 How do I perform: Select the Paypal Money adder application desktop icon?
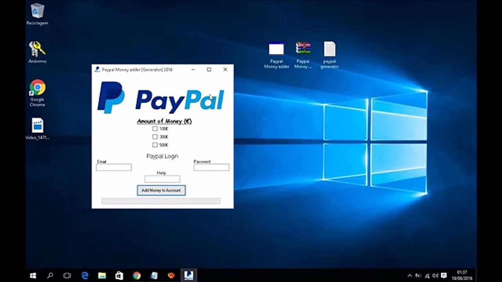(x=276, y=55)
